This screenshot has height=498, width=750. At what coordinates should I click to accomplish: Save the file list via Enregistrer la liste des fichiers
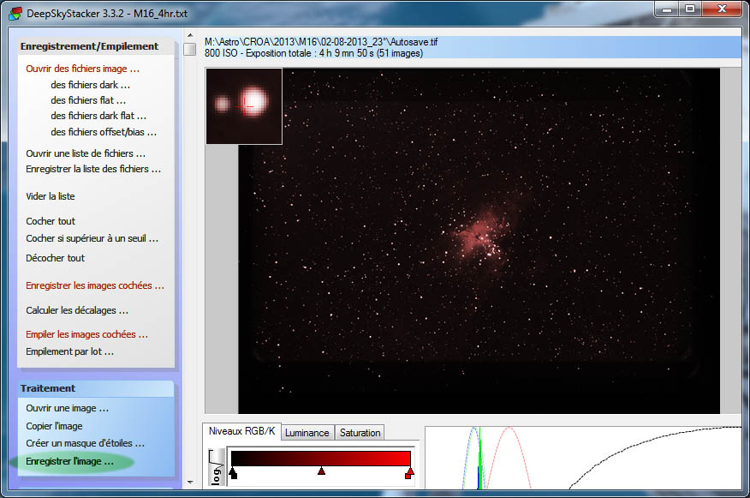(x=92, y=169)
